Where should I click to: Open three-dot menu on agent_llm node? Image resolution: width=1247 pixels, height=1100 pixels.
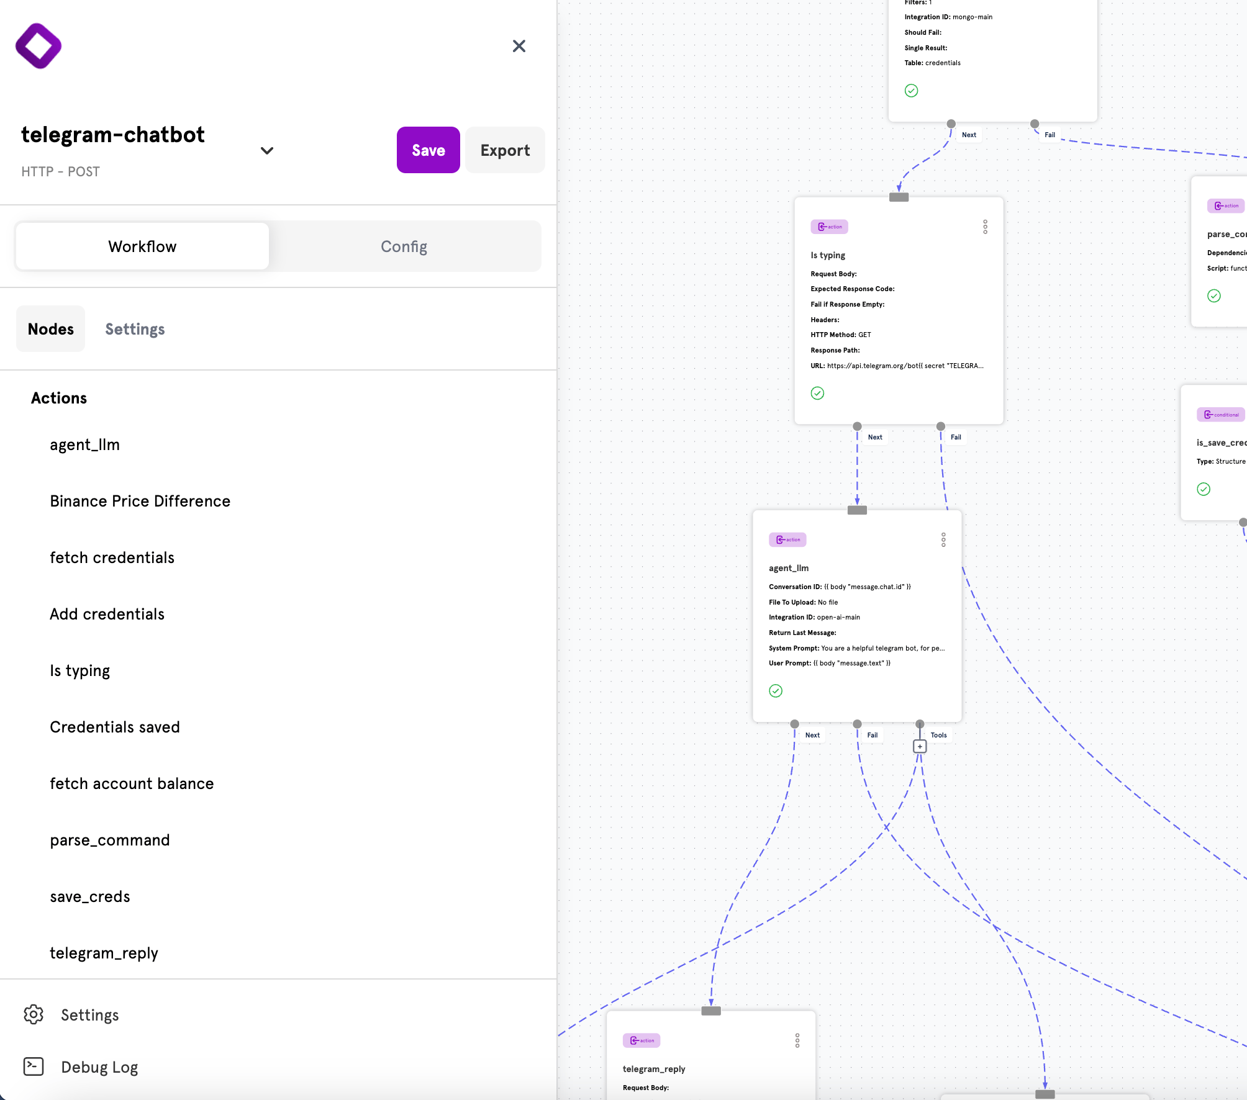943,540
